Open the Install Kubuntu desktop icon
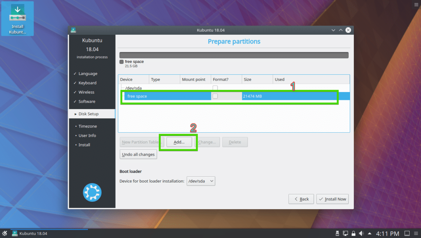Screen dimensions: 421x238 tap(17, 18)
